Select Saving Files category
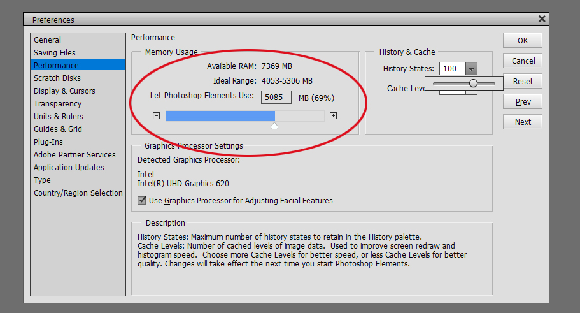This screenshot has height=313, width=580. [78, 53]
